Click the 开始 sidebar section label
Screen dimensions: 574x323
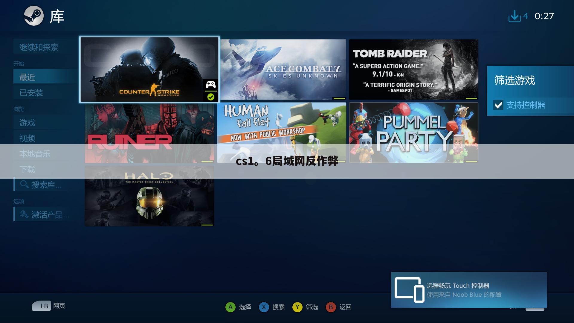coord(19,64)
